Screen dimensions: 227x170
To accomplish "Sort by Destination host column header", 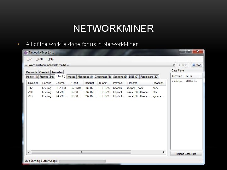I will [90, 83].
